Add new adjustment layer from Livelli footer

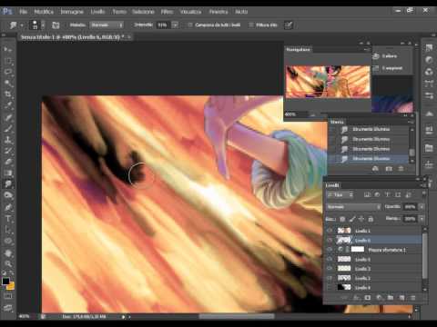[379, 298]
